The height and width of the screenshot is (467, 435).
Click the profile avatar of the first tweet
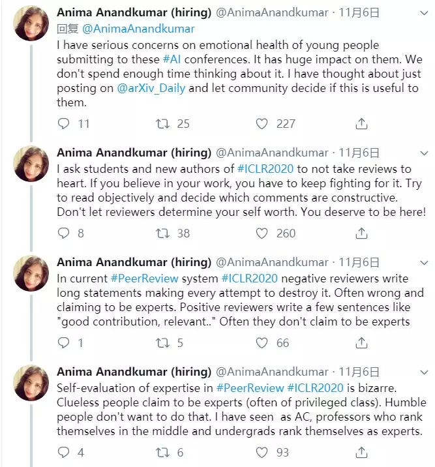(31, 23)
